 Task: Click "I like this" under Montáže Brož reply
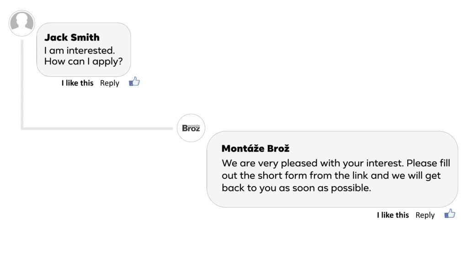[x=393, y=215]
